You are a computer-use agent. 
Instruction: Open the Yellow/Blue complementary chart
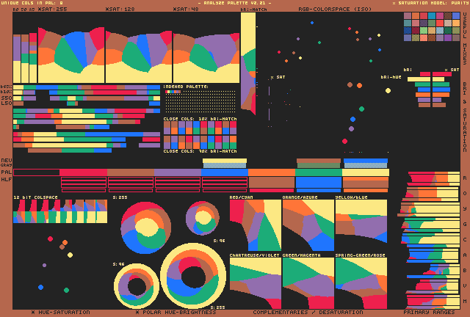pos(361,220)
